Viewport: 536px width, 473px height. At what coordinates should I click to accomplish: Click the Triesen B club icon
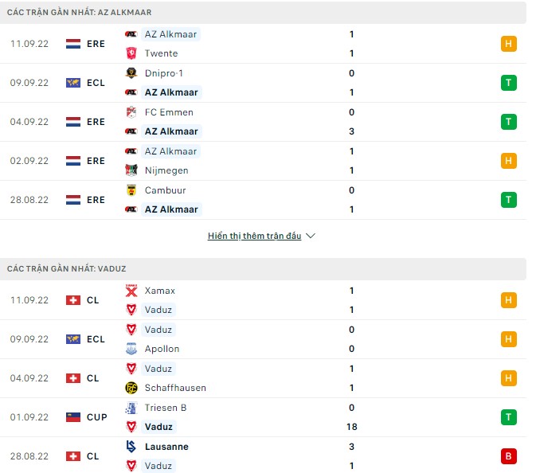tap(131, 408)
